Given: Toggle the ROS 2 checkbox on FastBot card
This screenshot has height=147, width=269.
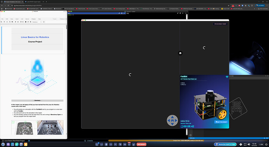Looking at the screenshot, I should click(x=181, y=85).
